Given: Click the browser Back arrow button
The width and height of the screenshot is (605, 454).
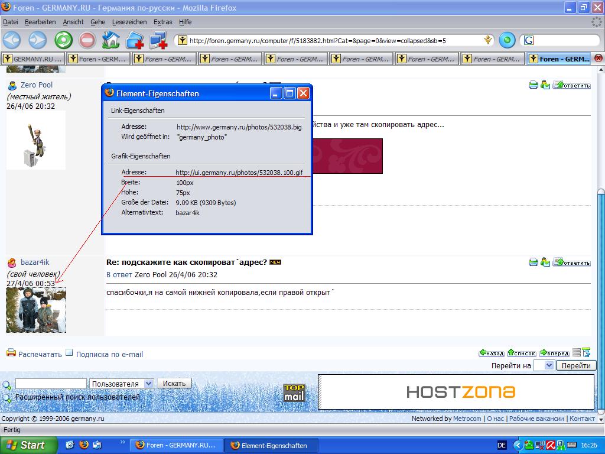Looking at the screenshot, I should 12,40.
